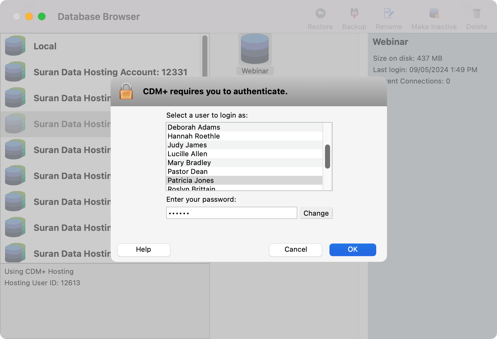Select user Judy James
The height and width of the screenshot is (339, 497).
tap(187, 145)
